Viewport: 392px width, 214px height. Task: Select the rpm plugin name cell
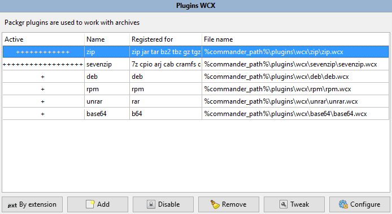click(x=107, y=89)
